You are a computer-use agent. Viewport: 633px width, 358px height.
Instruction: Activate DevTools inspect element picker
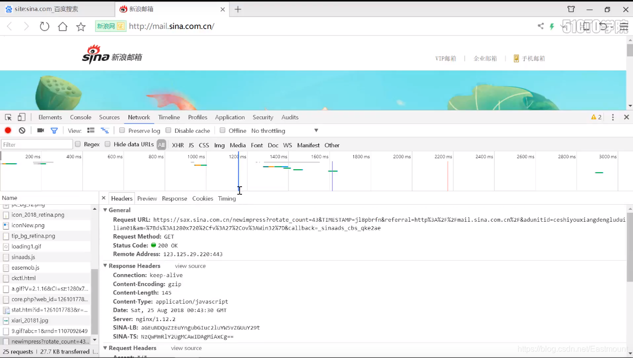8,117
